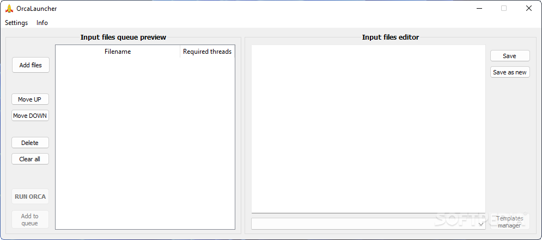Screen dimensions: 542x240
Task: Clear all files from queue
Action: (x=30, y=159)
